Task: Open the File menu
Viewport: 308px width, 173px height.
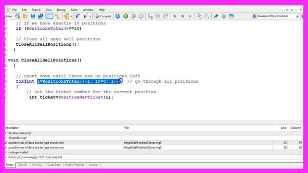Action: click(14, 10)
